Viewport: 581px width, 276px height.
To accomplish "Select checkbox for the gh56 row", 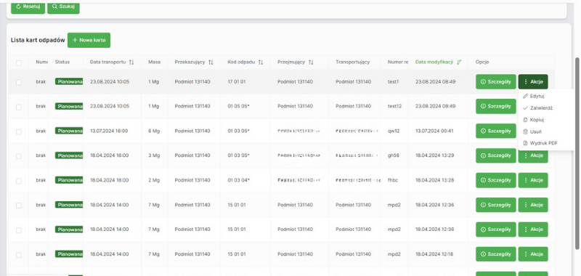I will coord(19,156).
